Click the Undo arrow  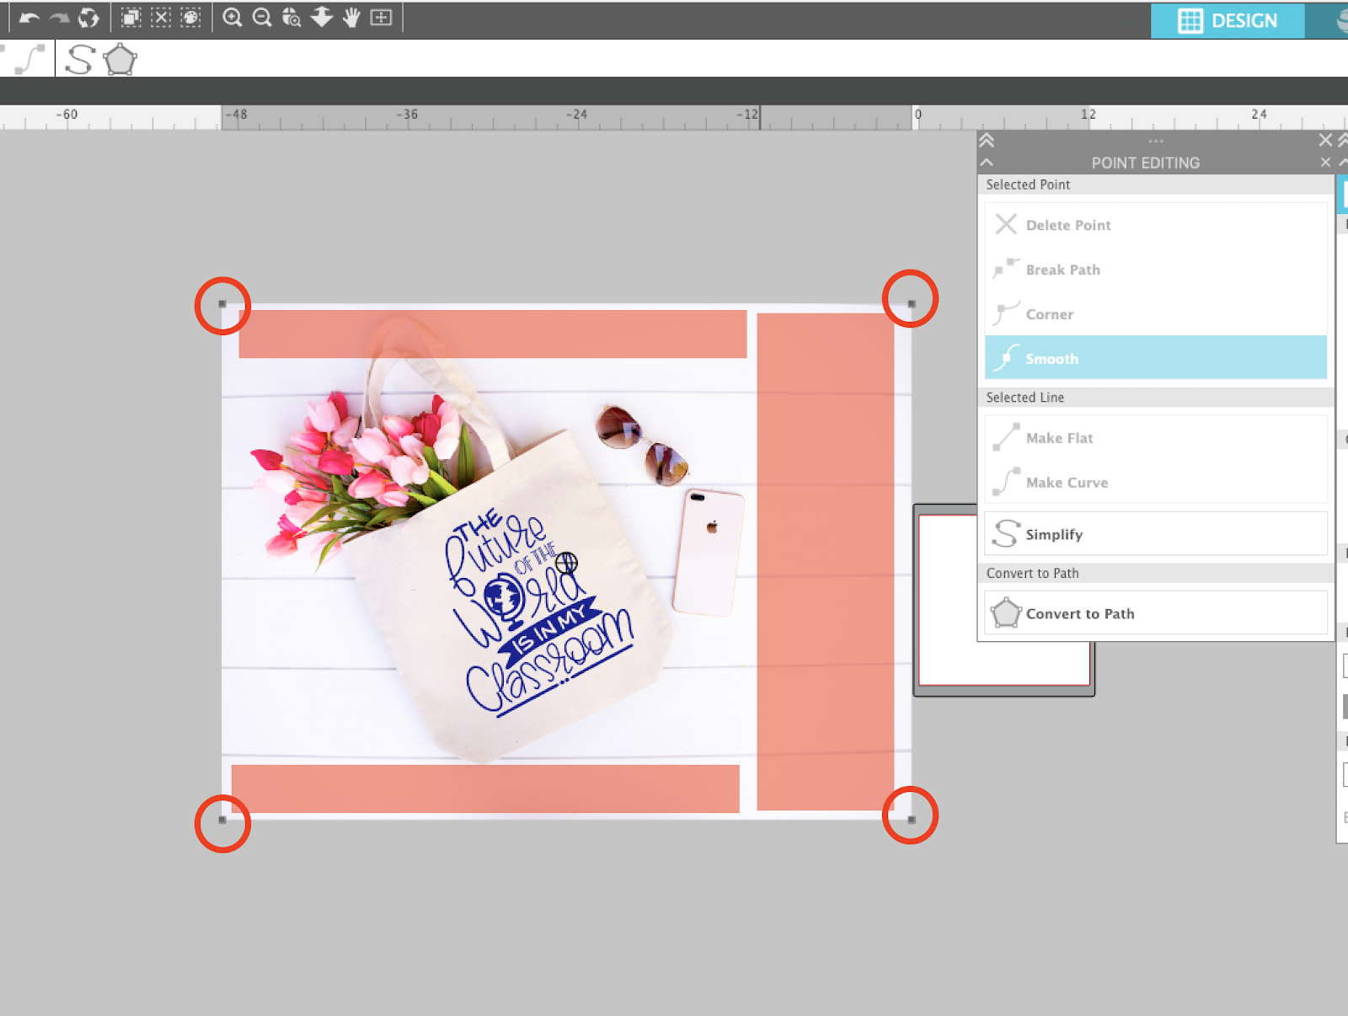tap(31, 17)
